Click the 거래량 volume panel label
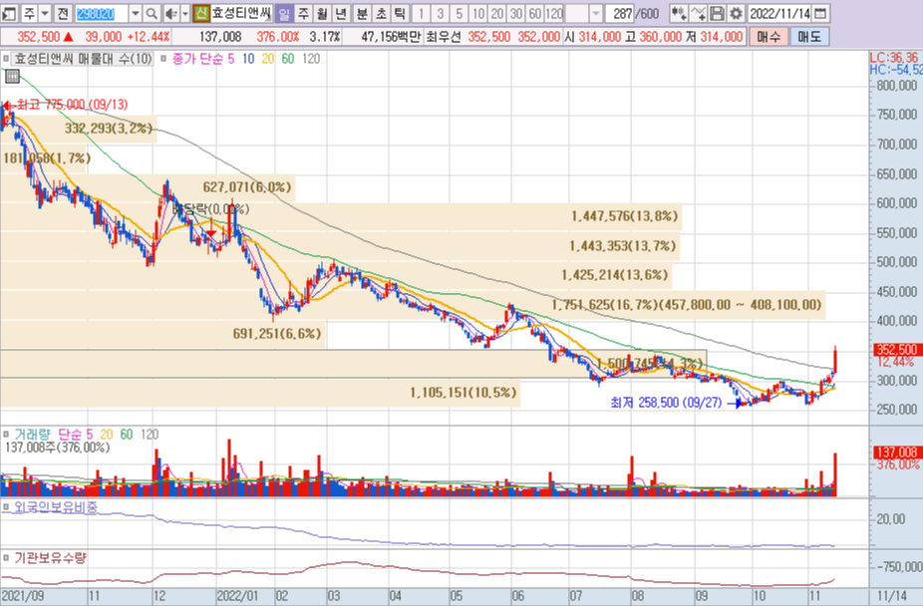The height and width of the screenshot is (606, 923). point(32,435)
